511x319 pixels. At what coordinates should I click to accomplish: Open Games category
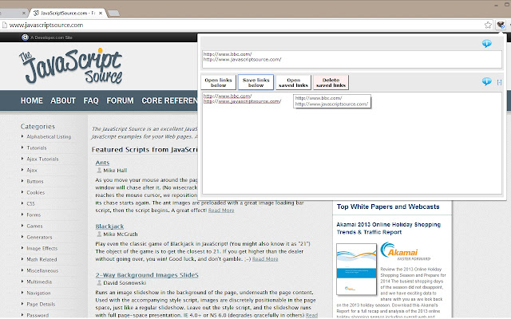click(x=34, y=226)
